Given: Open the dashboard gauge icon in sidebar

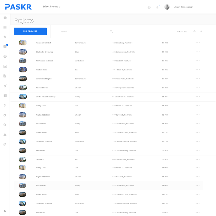Looking at the screenshot, I should [5, 18].
